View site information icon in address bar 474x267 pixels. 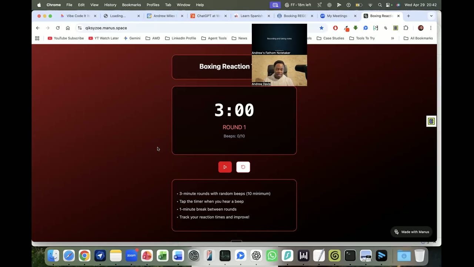(x=80, y=28)
